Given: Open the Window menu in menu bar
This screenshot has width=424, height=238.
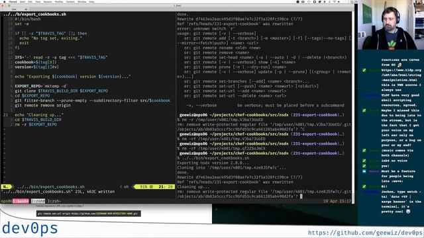Looking at the screenshot, I should [x=82, y=1].
